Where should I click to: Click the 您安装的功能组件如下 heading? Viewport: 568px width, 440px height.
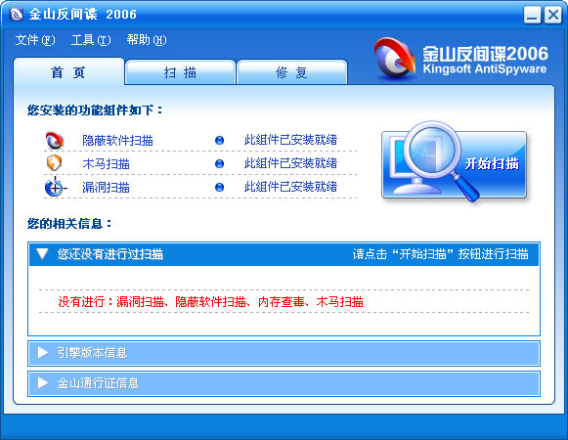pyautogui.click(x=95, y=110)
